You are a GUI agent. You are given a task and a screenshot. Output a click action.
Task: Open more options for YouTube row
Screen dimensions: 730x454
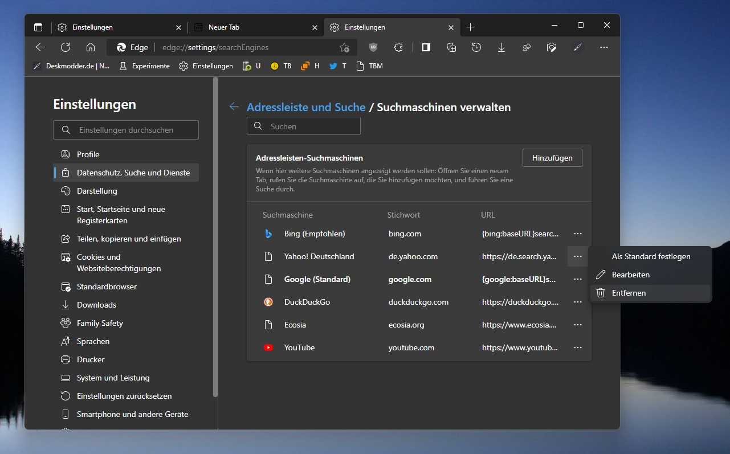click(578, 347)
